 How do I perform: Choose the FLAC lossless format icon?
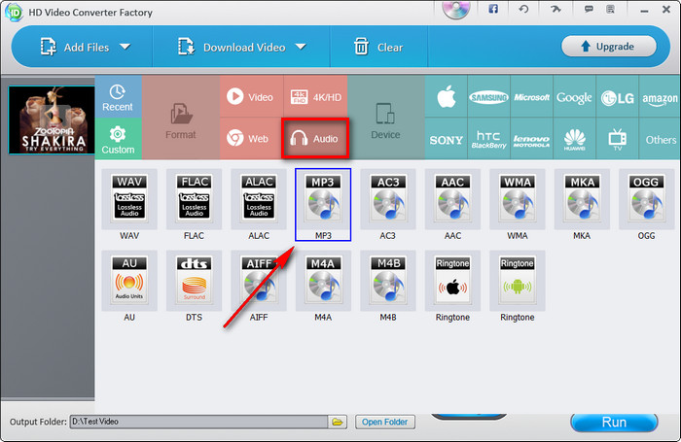tap(195, 201)
